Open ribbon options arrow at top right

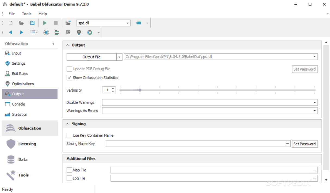[327, 14]
